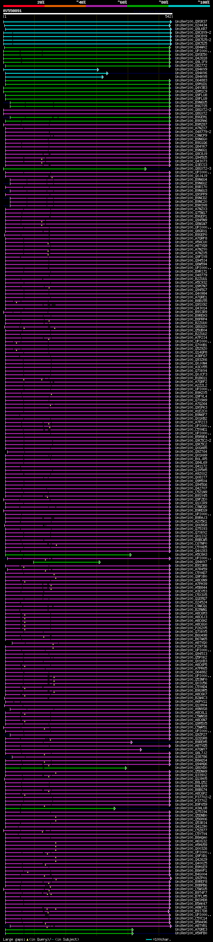Viewport: 213px width, 942px height.
Task: Select hit label UniRef100_Q41172
Action: [x=191, y=466]
